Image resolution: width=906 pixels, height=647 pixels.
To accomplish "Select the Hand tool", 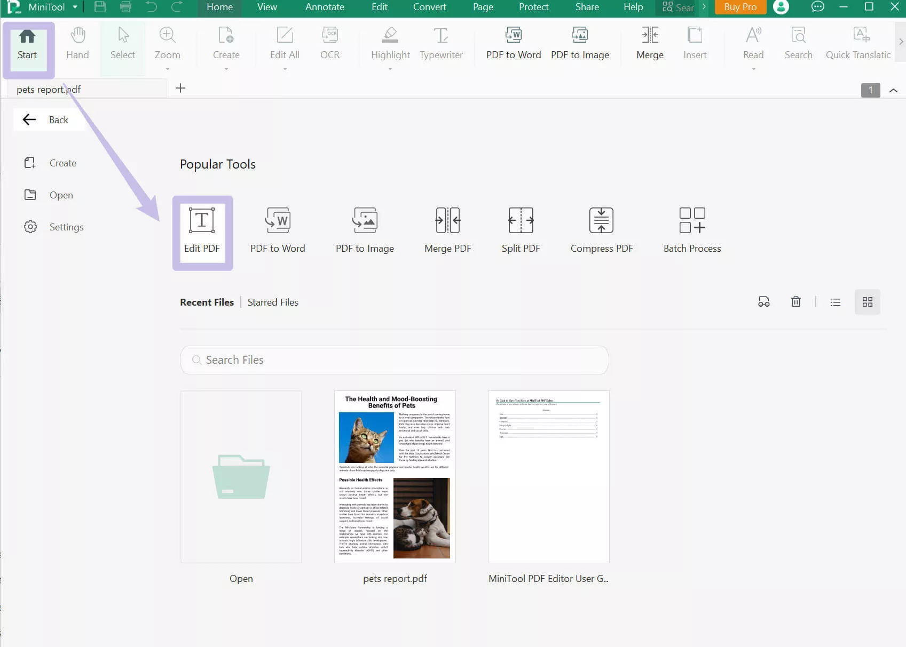I will [77, 43].
